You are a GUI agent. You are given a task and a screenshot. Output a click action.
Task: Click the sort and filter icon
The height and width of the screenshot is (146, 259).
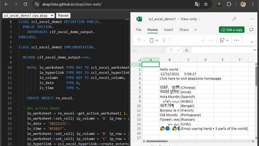click(222, 40)
